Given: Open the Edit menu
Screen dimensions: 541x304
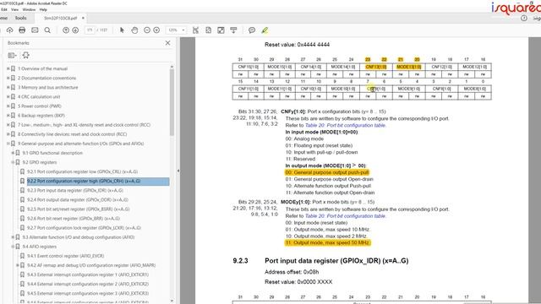Looking at the screenshot, I should 3,9.
